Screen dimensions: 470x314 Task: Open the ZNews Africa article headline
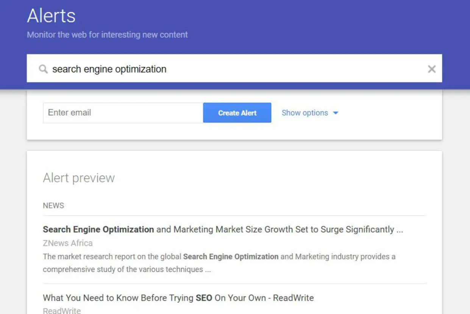[x=223, y=229]
